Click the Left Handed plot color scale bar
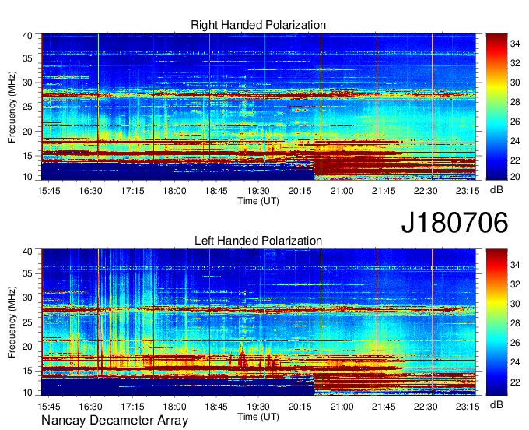This screenshot has height=430, width=529. (x=496, y=322)
